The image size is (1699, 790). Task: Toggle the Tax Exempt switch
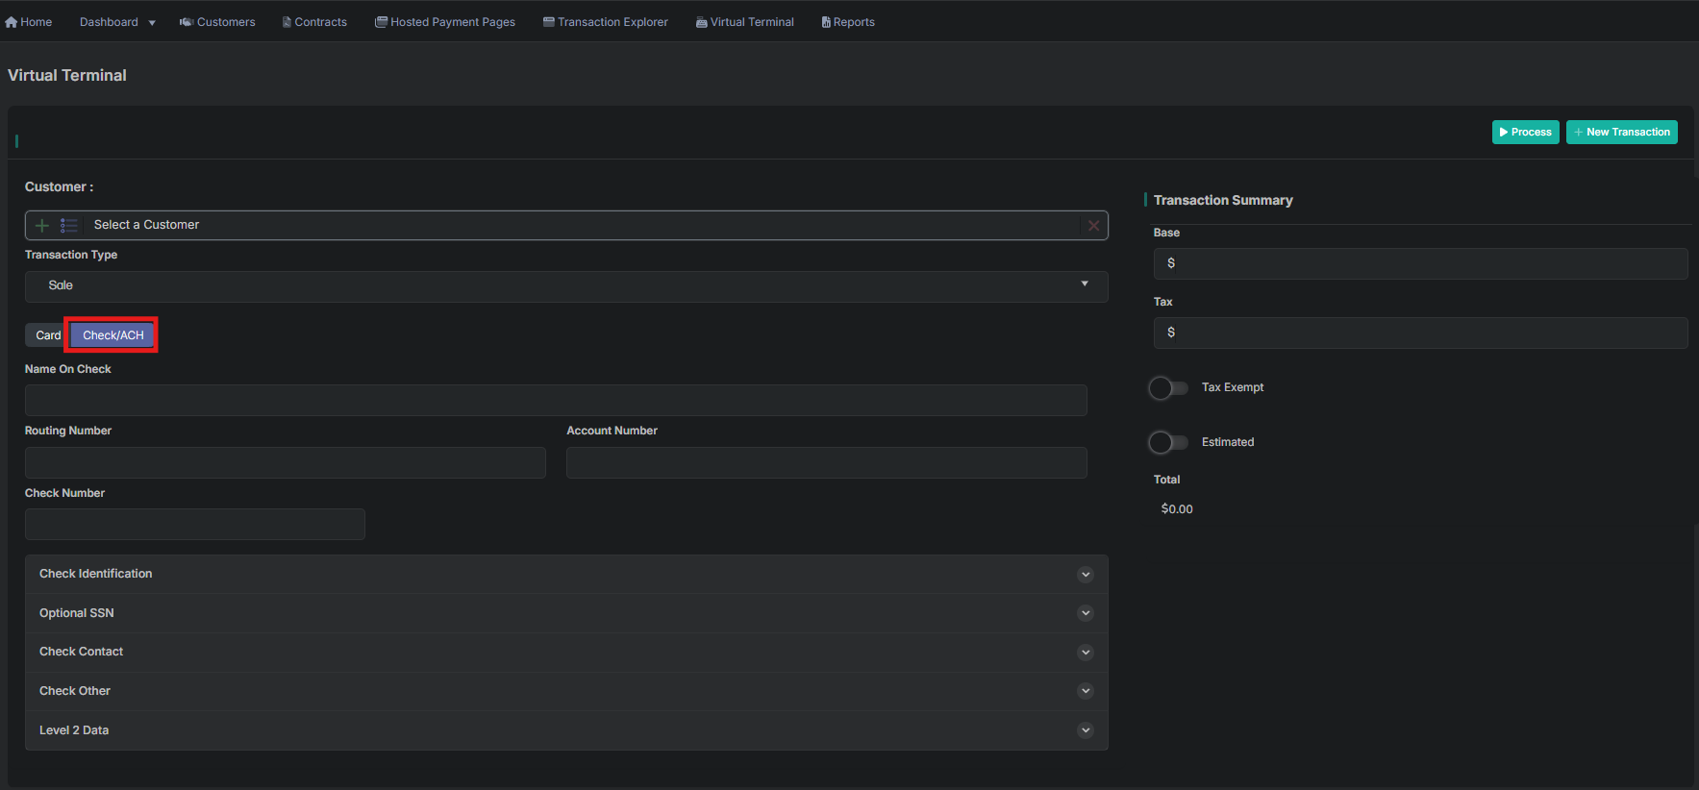coord(1168,388)
